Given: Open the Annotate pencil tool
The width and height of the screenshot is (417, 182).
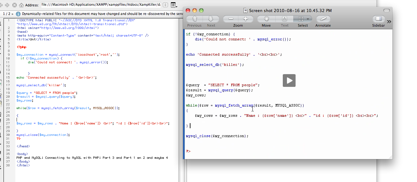Looking at the screenshot, I should click(323, 19).
